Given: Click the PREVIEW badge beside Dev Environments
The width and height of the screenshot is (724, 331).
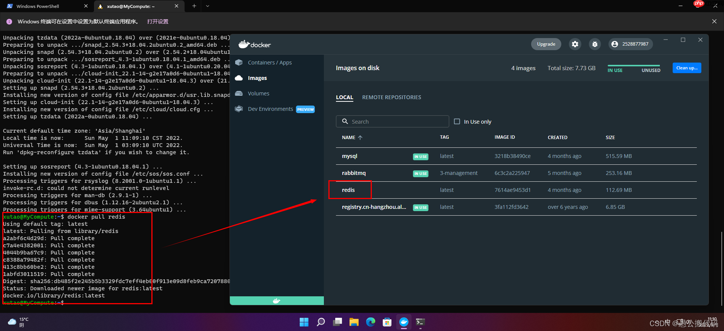Looking at the screenshot, I should pos(305,109).
